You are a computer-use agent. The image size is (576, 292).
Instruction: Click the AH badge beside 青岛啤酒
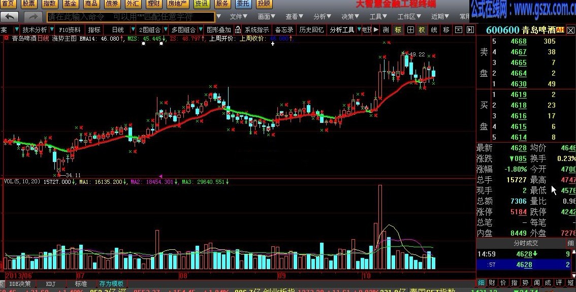coord(560,30)
